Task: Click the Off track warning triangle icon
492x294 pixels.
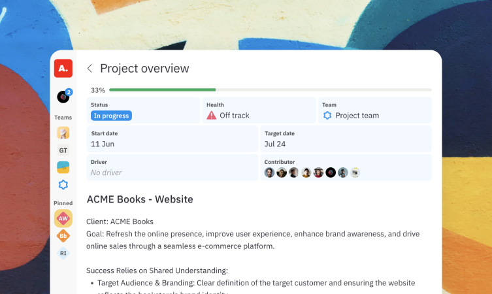Action: (212, 116)
